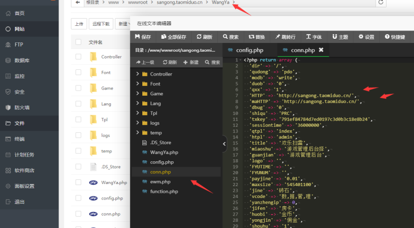This screenshot has height=228, width=414.
Task: Place cursor on line 7 HTTP value
Action: click(316, 96)
